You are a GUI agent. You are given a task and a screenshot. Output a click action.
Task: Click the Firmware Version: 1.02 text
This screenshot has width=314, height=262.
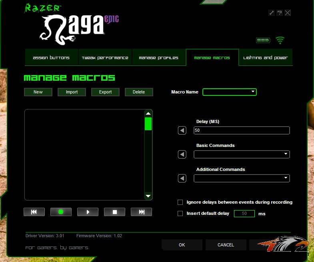99,236
